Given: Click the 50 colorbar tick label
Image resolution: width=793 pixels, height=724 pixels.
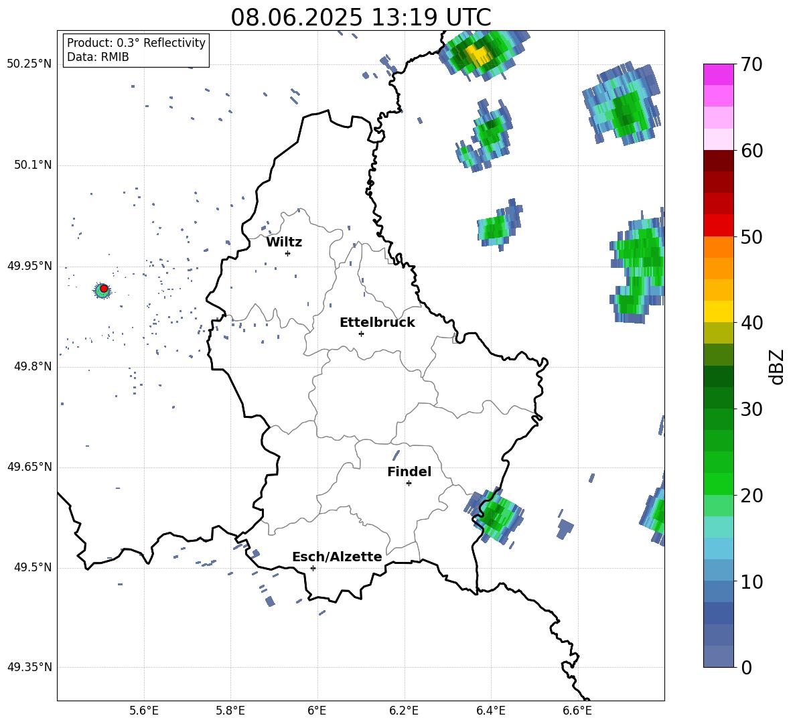Looking at the screenshot, I should (x=751, y=236).
